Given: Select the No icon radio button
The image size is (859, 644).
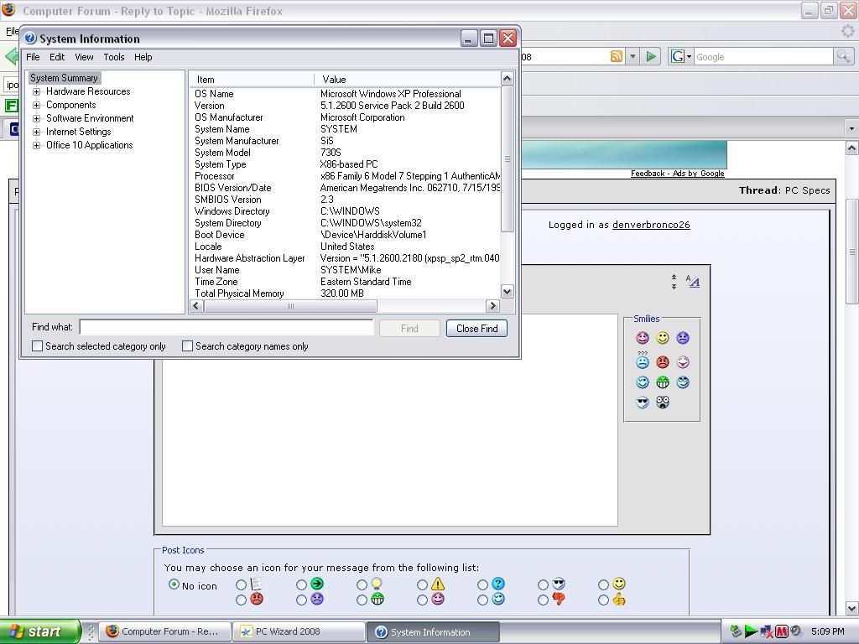Looking at the screenshot, I should click(174, 584).
